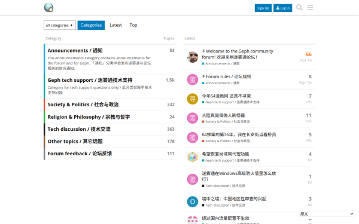Open topic 墙中之墙：中国地区性审查的兴起
The image size is (359, 224).
tap(234, 199)
